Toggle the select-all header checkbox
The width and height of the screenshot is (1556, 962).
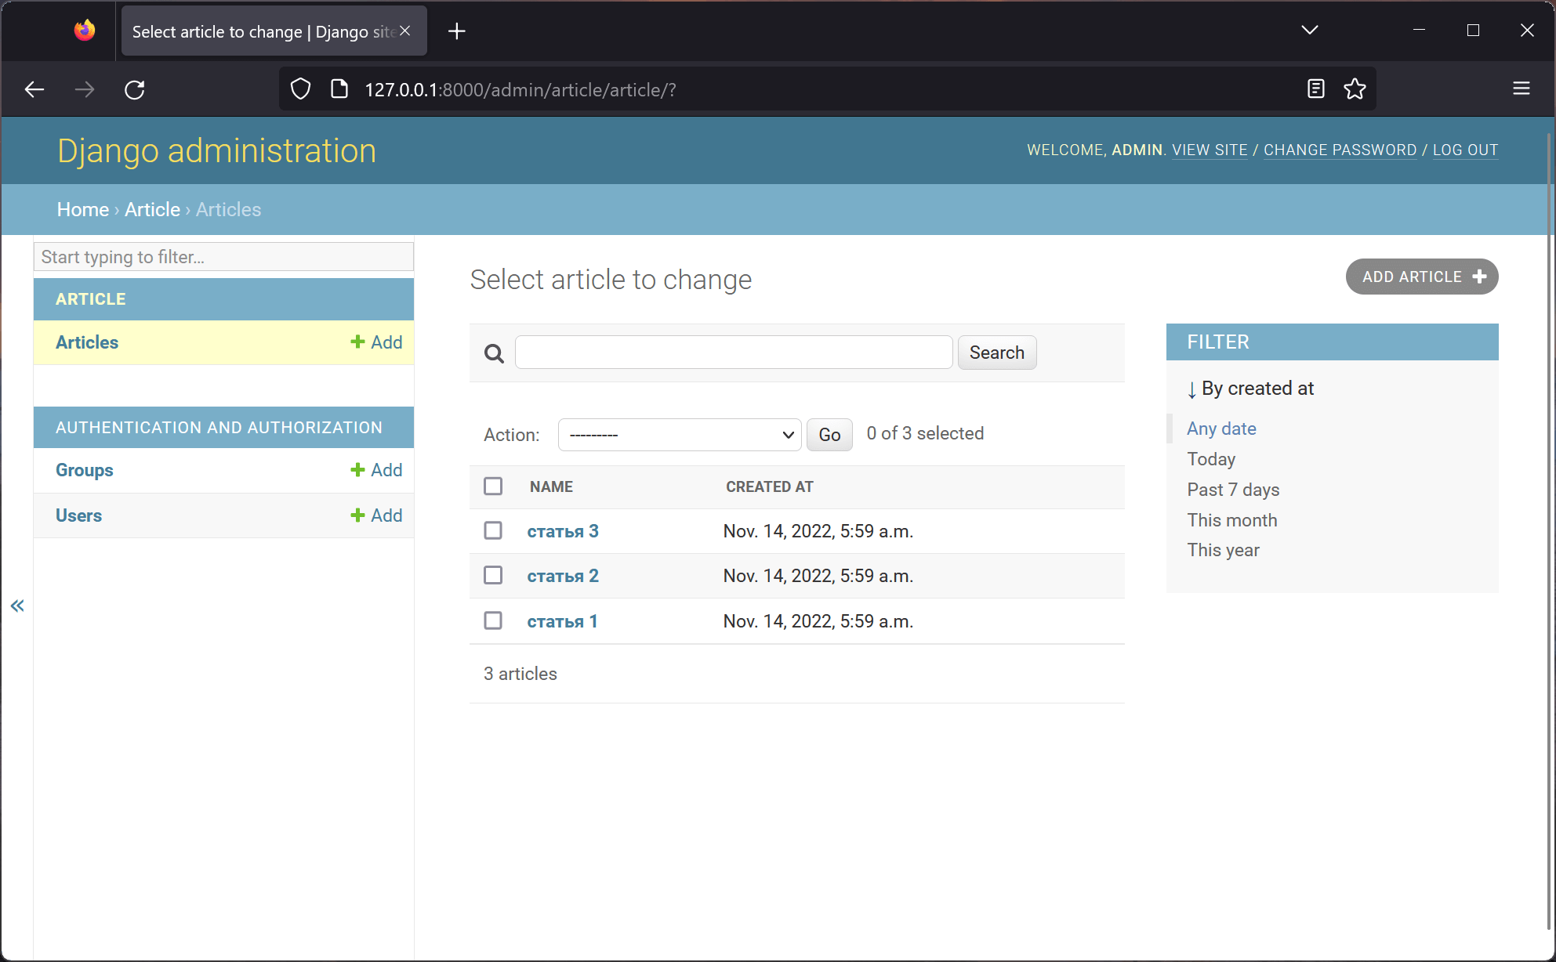(493, 486)
